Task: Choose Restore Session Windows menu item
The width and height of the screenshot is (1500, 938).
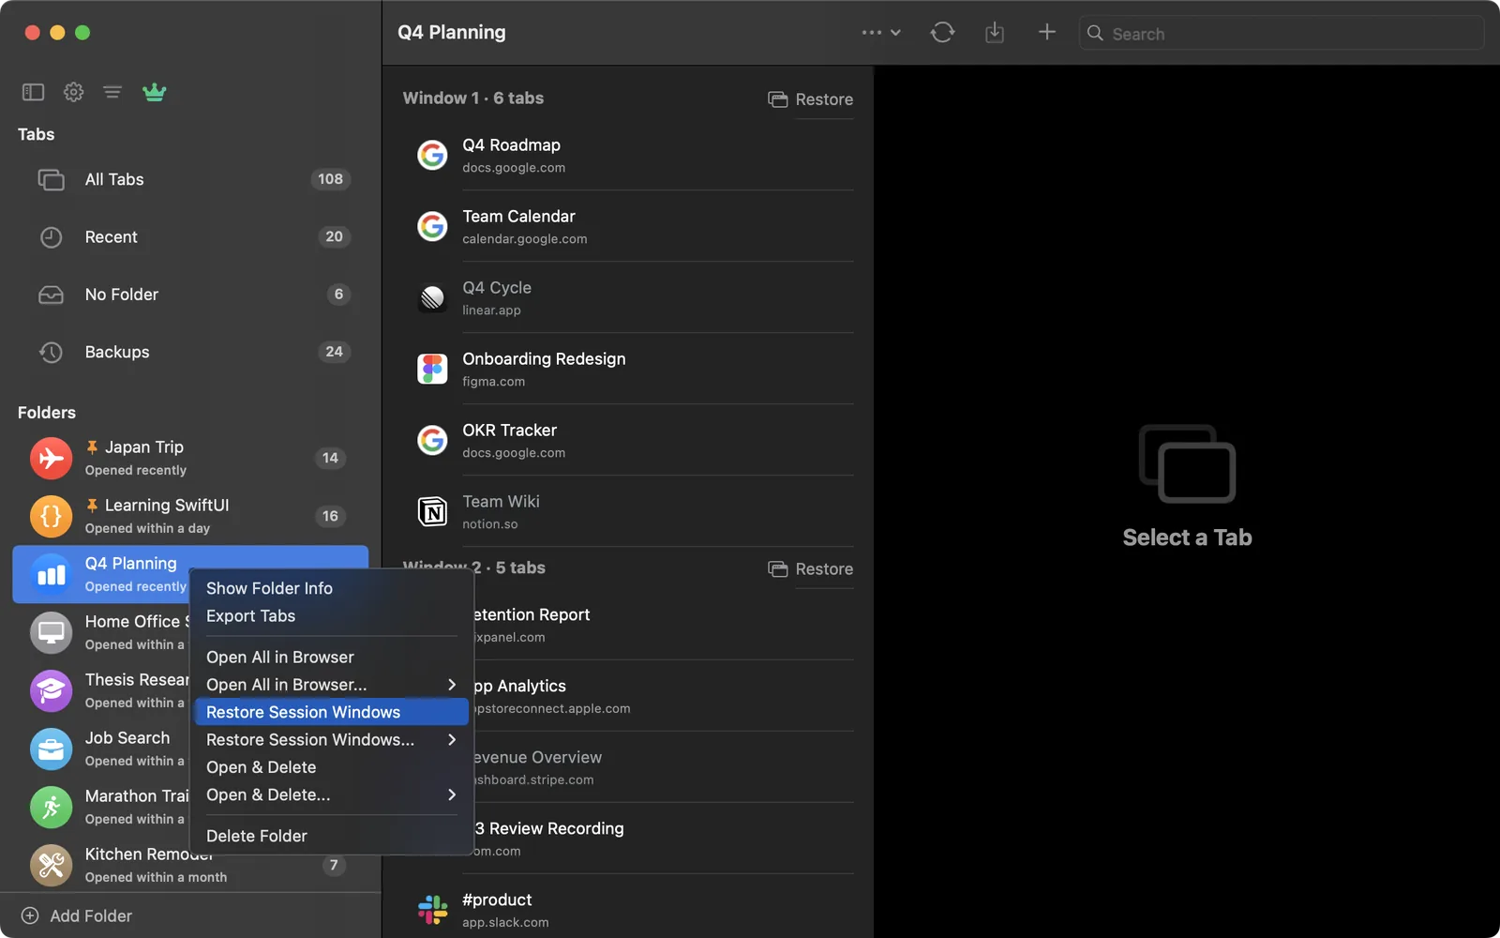Action: [x=331, y=712]
